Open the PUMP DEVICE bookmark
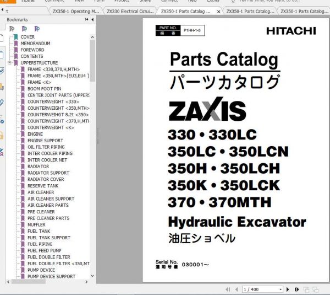Viewport: 330px width, 295px height. coord(41,270)
